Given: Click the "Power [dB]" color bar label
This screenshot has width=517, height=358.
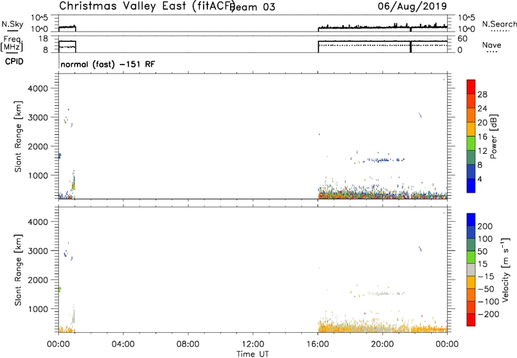Looking at the screenshot, I should [x=493, y=136].
